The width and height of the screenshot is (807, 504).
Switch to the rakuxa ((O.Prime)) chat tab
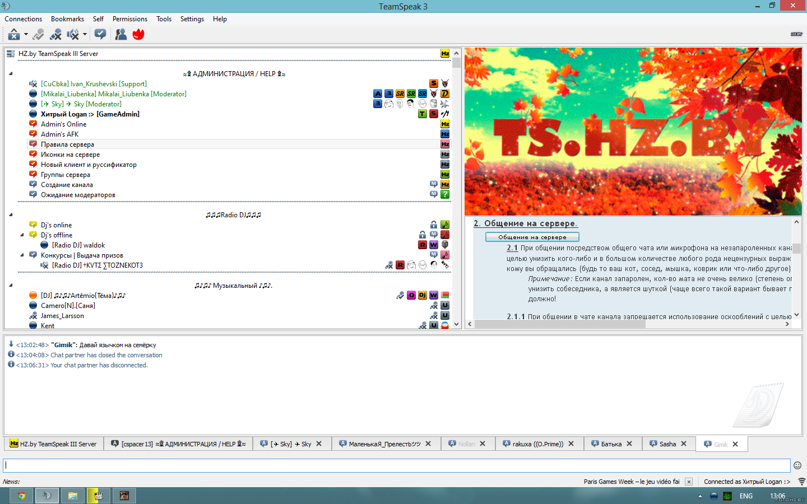pyautogui.click(x=538, y=444)
